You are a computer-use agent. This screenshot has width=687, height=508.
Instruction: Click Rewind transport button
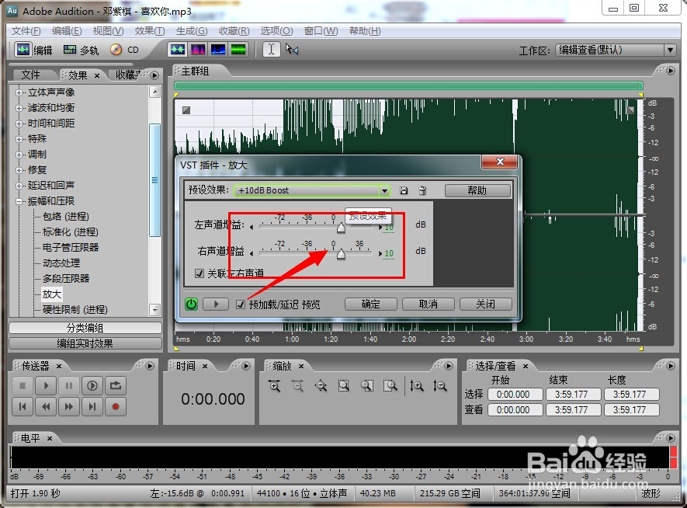(46, 407)
